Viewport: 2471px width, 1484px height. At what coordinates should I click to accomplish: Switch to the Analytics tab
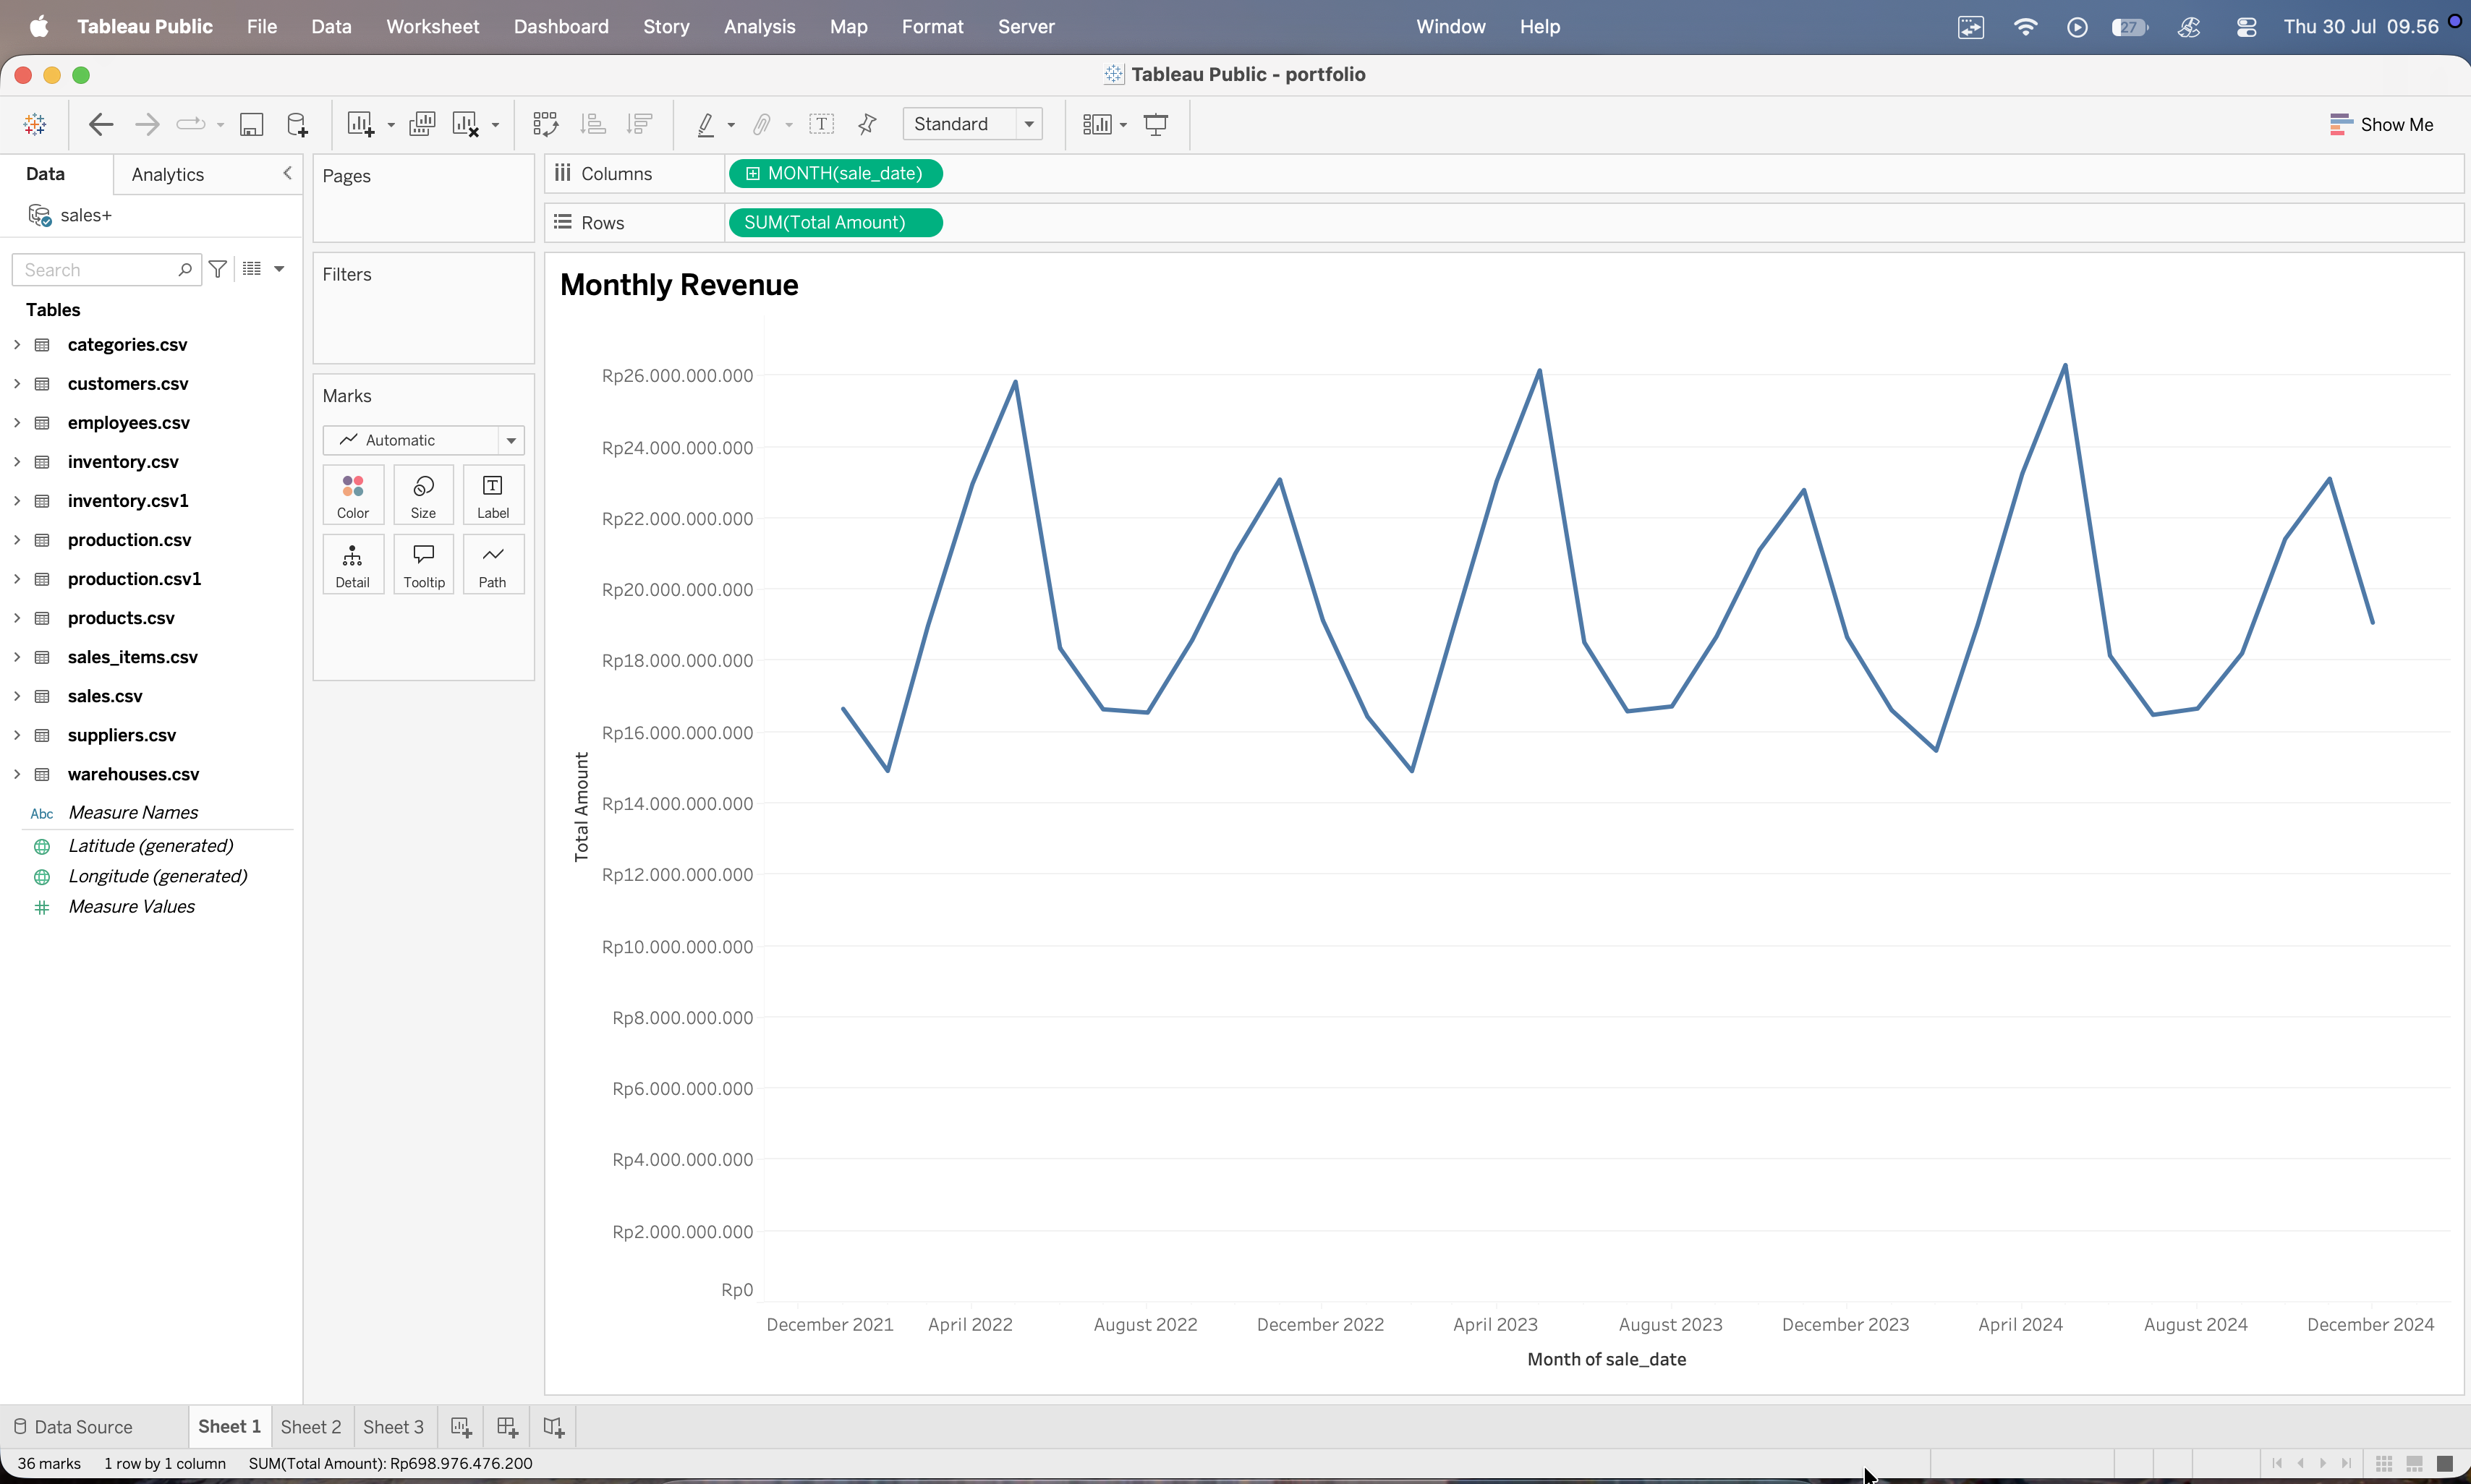point(168,174)
